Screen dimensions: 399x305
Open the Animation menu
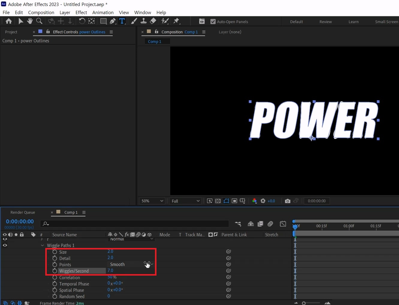(103, 12)
